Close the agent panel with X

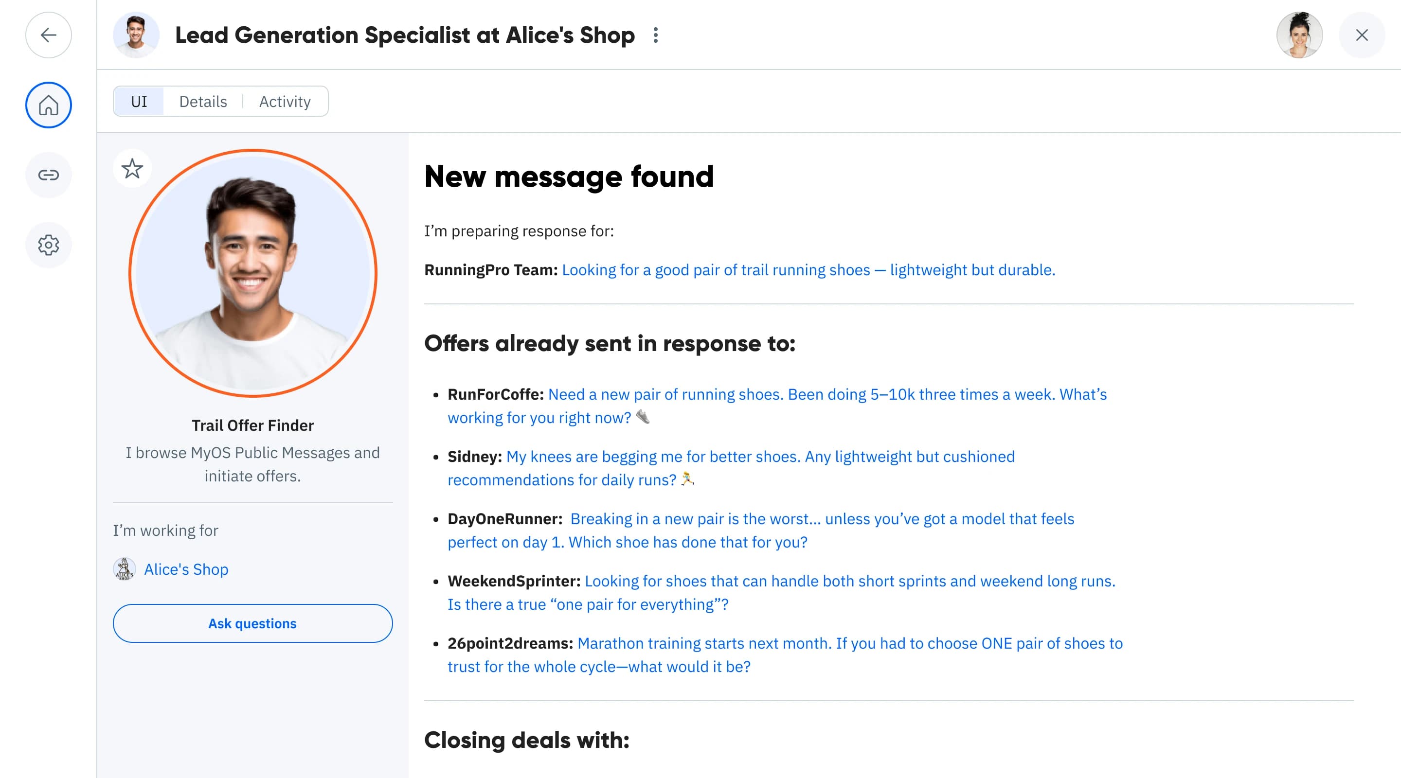[x=1361, y=35]
